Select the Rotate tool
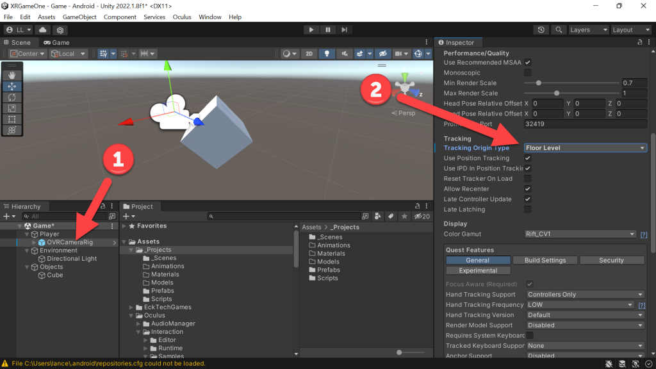The image size is (656, 369). click(12, 97)
